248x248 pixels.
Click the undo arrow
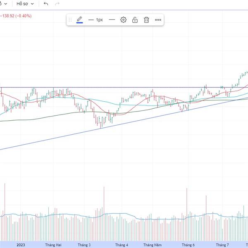click(x=46, y=4)
